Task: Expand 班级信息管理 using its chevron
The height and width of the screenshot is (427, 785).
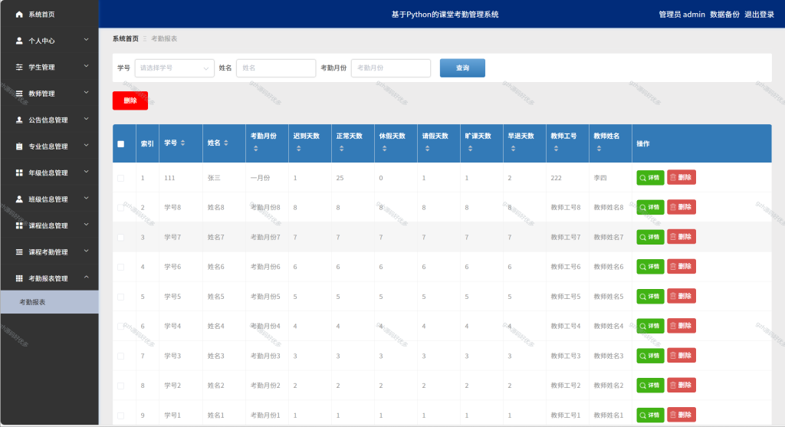Action: coord(86,199)
